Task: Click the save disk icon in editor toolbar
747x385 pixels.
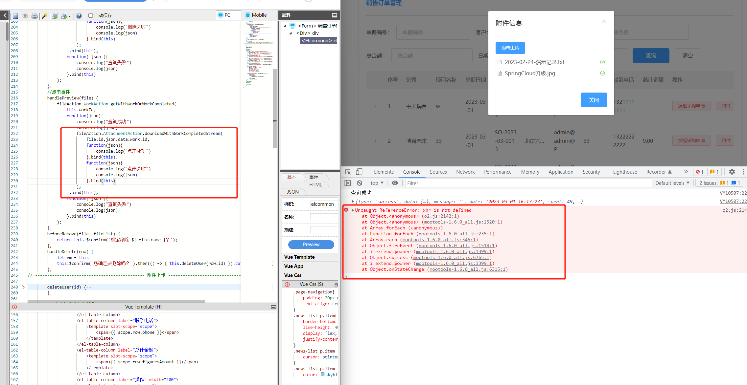Action: [15, 16]
